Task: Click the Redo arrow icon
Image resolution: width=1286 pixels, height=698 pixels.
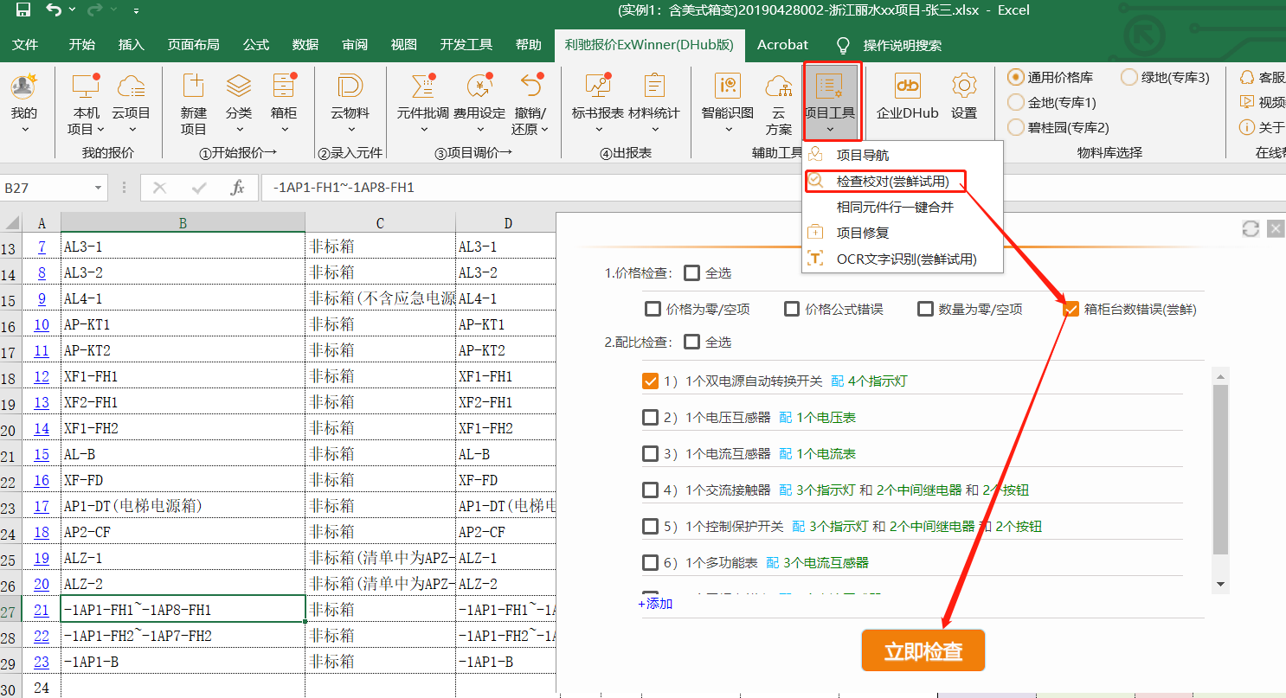Action: [93, 10]
